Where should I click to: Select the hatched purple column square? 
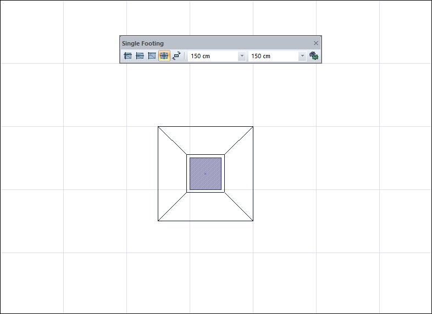coord(206,173)
